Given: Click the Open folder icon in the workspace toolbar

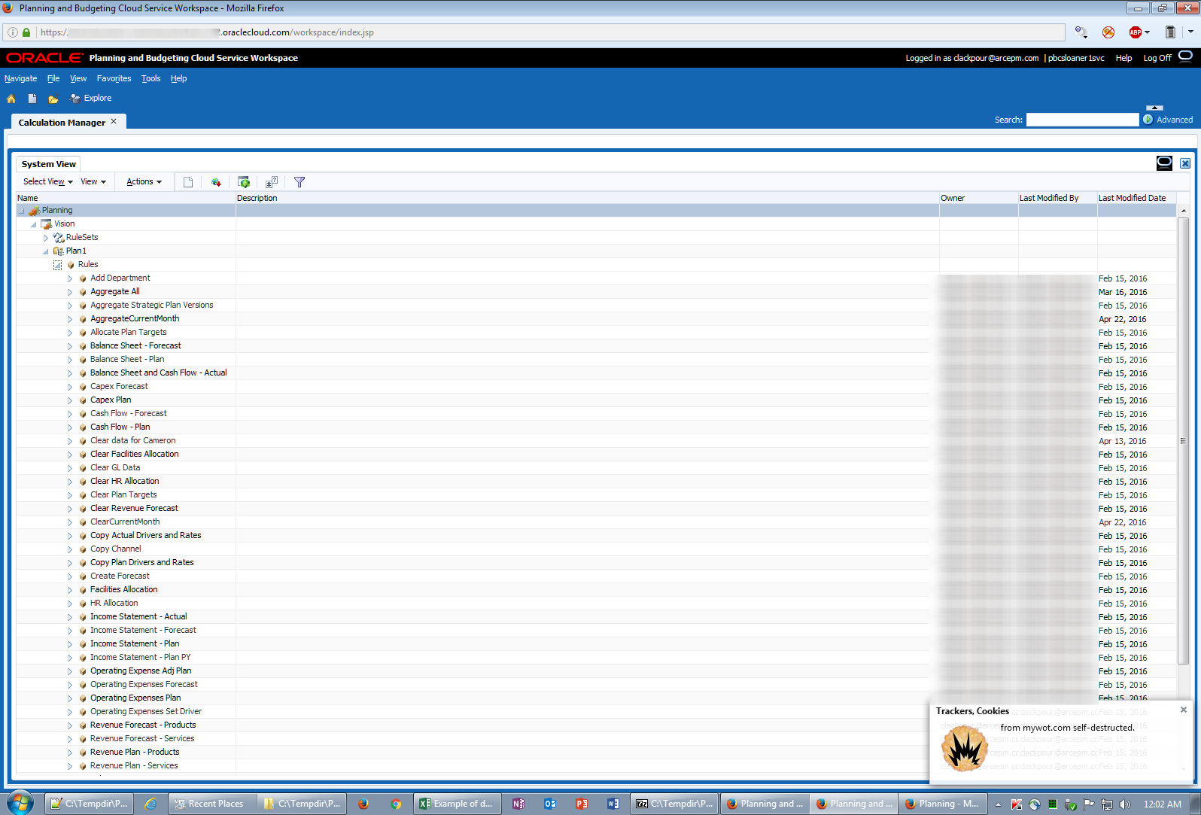Looking at the screenshot, I should pos(53,99).
